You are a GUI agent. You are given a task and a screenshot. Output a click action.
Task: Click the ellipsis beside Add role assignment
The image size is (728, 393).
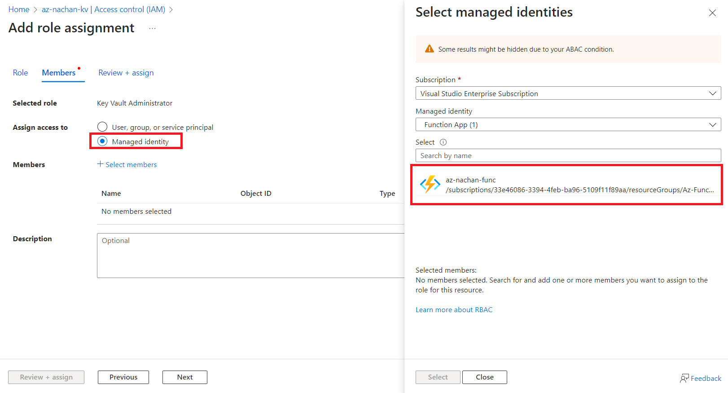pyautogui.click(x=153, y=28)
